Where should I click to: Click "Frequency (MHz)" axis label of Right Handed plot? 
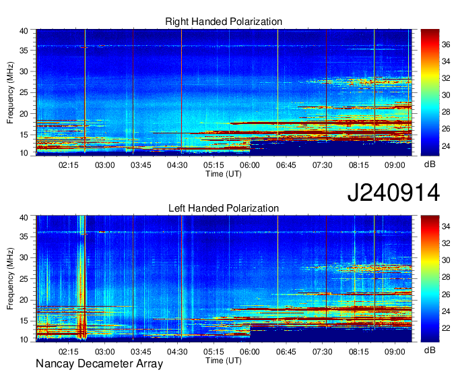[x=10, y=92]
